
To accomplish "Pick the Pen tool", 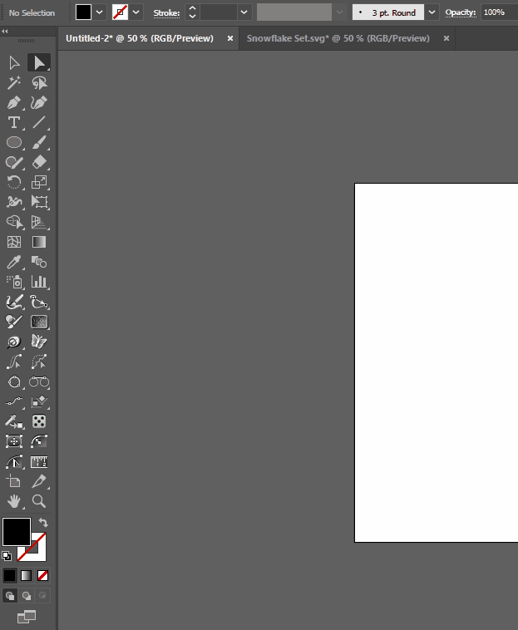I will (x=14, y=103).
